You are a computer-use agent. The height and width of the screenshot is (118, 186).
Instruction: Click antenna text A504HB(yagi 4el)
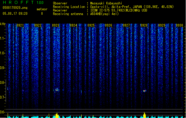tap(104, 14)
